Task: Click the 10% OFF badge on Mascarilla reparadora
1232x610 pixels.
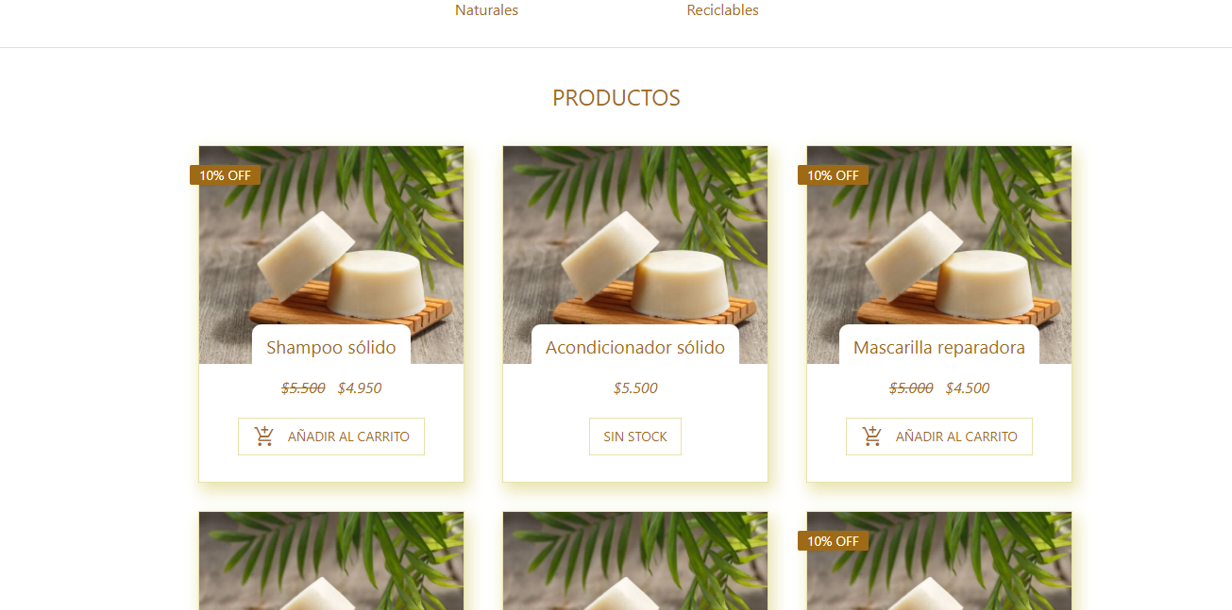Action: [x=833, y=175]
